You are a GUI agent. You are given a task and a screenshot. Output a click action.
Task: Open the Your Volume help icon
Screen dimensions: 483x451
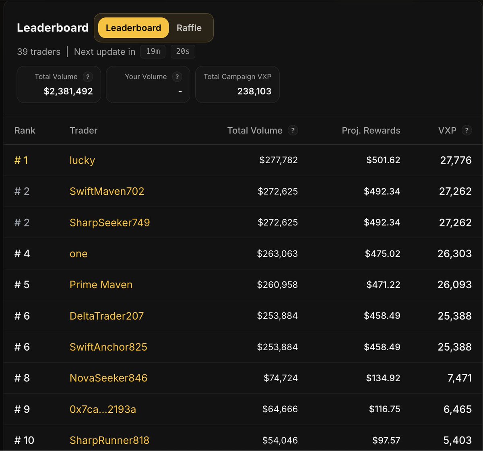(176, 77)
